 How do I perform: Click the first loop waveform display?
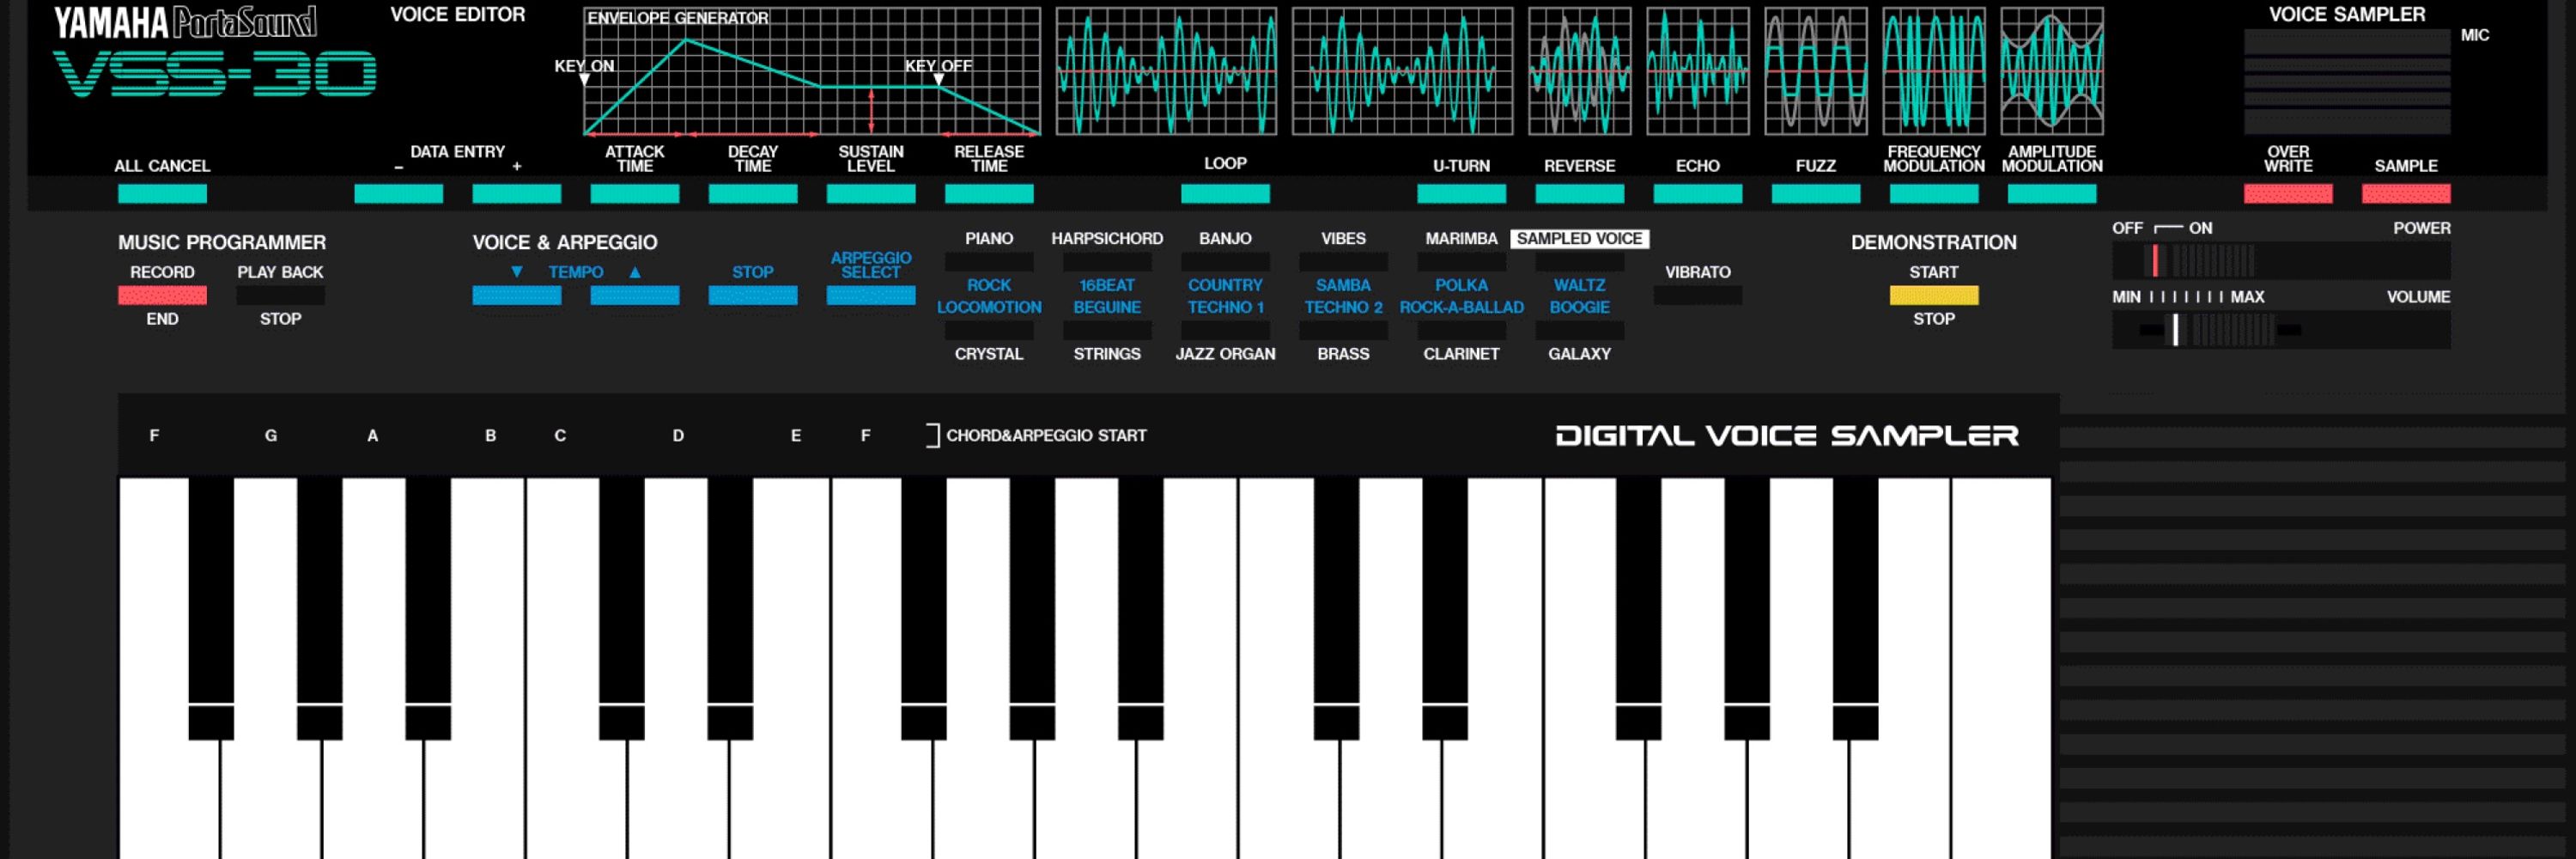(x=1166, y=71)
